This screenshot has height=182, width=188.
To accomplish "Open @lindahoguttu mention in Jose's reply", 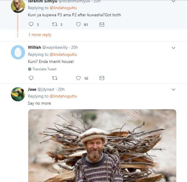I will click(x=63, y=96).
